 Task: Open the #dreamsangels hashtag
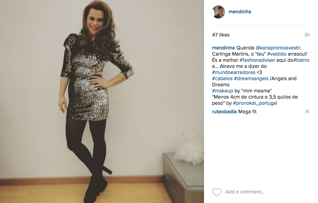(251, 78)
